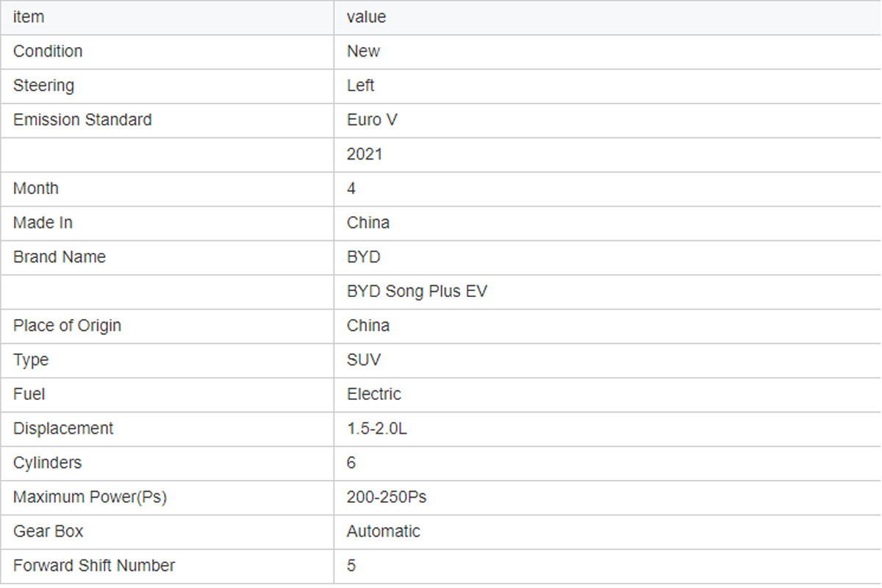Click the '2021' year value

(x=365, y=154)
